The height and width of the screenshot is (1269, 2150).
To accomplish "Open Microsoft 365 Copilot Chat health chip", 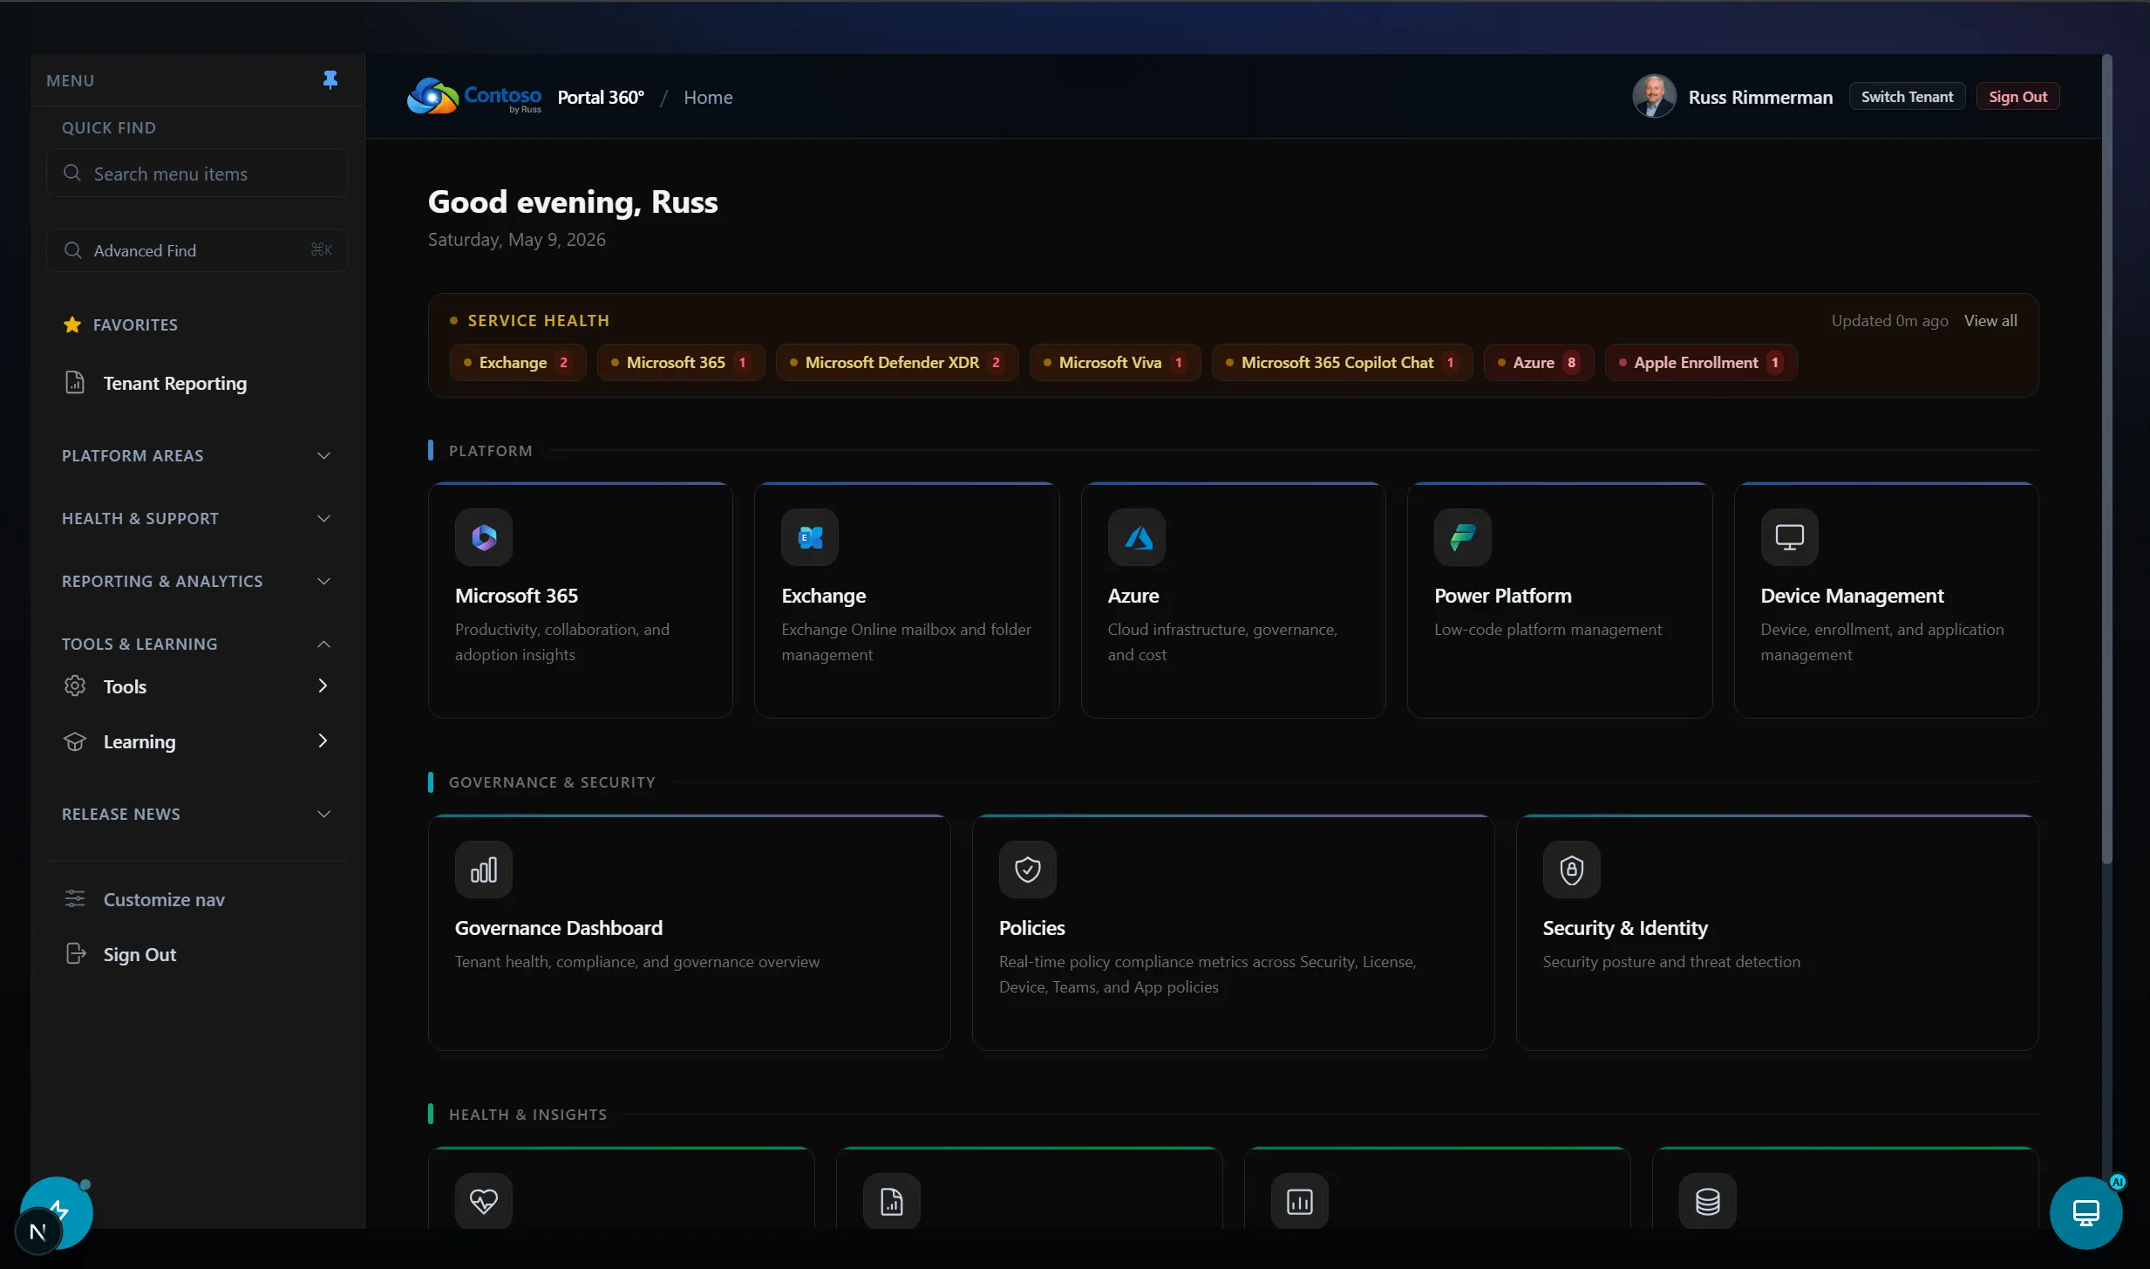I will 1343,362.
